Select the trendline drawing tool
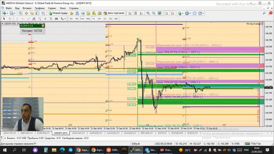Image resolution: width=274 pixels, height=154 pixels. click(x=28, y=19)
